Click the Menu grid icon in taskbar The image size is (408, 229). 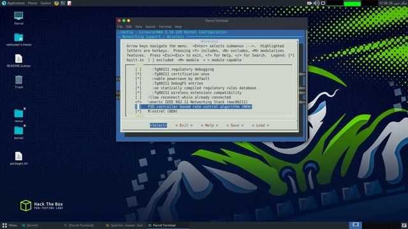[x=4, y=225]
